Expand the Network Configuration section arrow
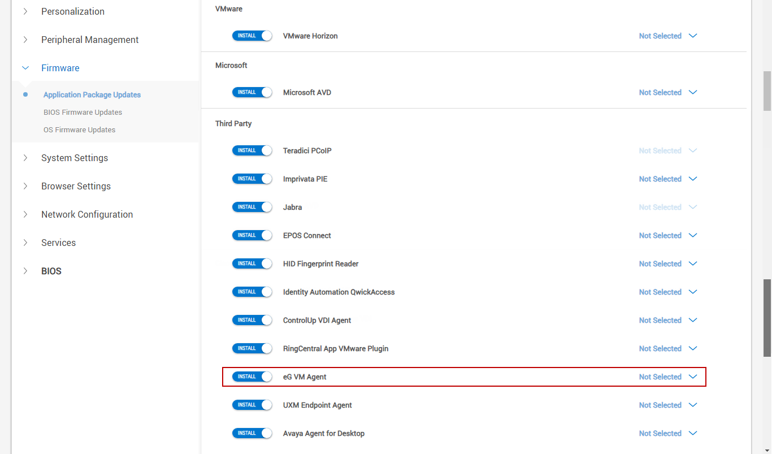 tap(25, 214)
